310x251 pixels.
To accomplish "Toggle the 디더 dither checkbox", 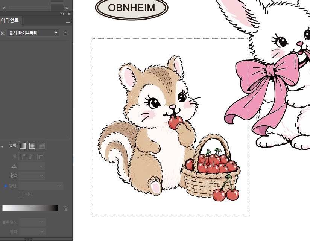I will tap(21, 194).
